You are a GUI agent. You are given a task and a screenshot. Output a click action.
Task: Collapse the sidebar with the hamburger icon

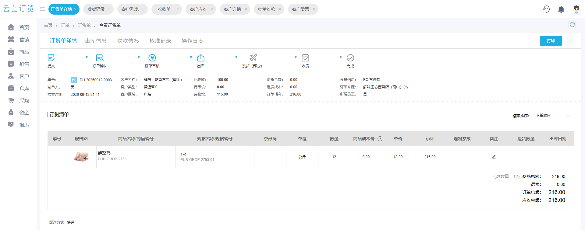42,9
